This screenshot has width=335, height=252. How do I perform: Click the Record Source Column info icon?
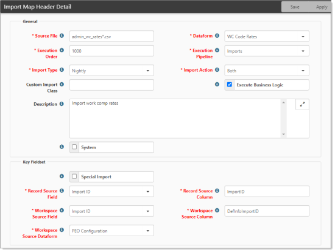(217, 191)
